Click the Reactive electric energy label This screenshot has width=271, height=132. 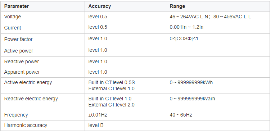tap(31, 99)
